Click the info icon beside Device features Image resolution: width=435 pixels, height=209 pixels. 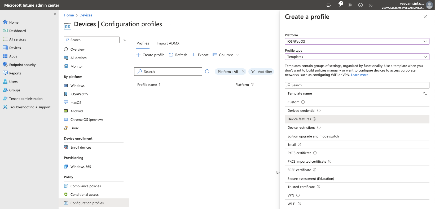pyautogui.click(x=314, y=119)
